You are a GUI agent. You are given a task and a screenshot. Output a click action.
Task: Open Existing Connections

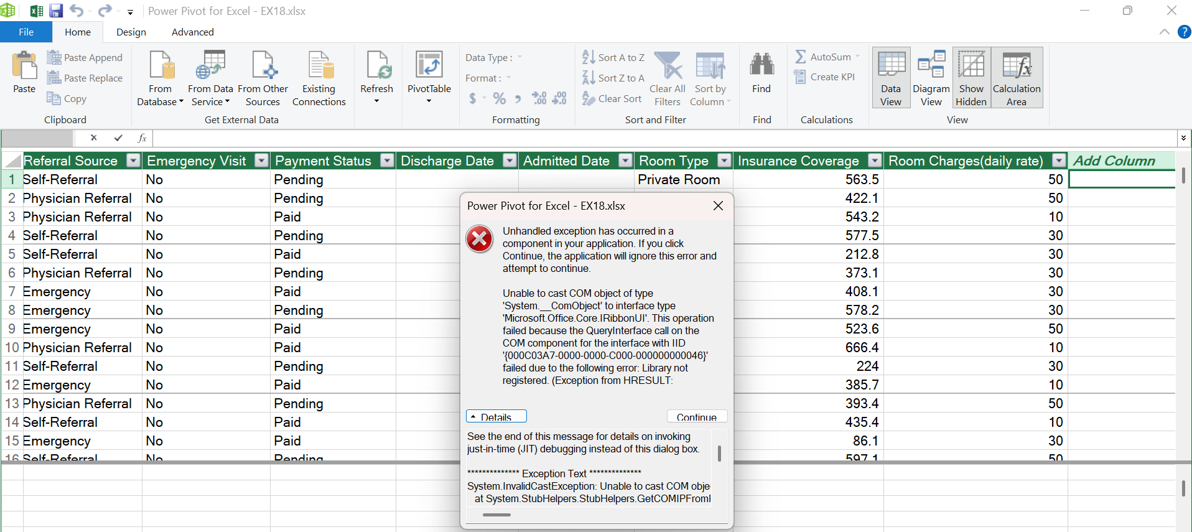[x=319, y=67]
